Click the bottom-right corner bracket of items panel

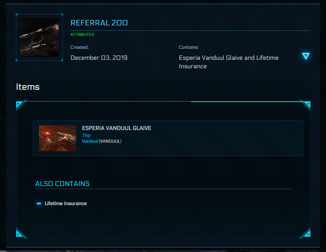point(306,234)
